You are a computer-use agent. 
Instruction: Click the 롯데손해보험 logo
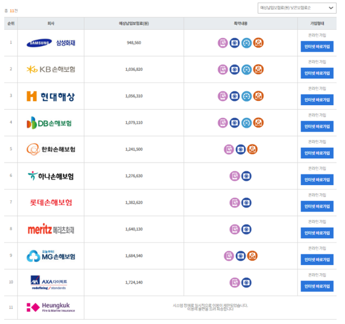(x=51, y=202)
